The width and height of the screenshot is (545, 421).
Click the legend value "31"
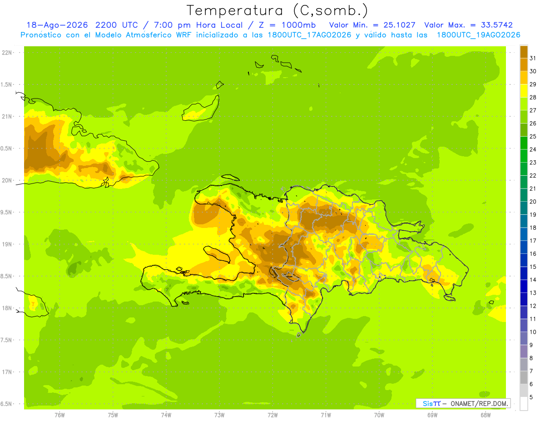tap(533, 58)
